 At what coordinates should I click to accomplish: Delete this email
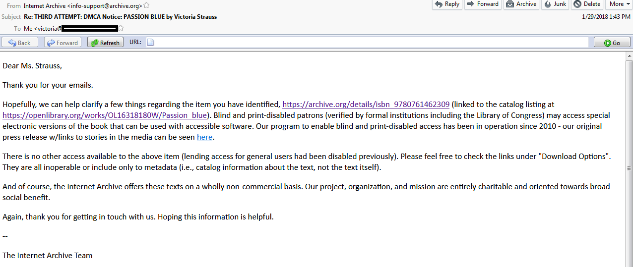(586, 4)
